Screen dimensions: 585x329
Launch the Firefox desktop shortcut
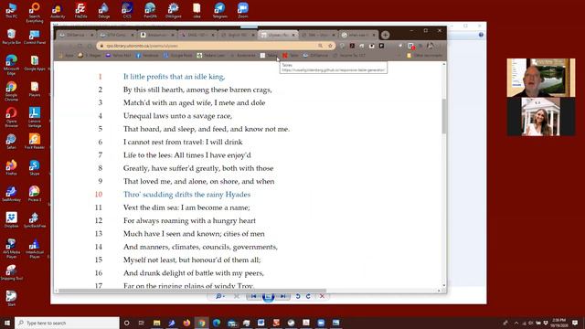[11, 167]
